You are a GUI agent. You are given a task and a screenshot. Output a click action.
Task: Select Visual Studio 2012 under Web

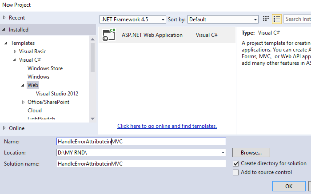tap(57, 94)
